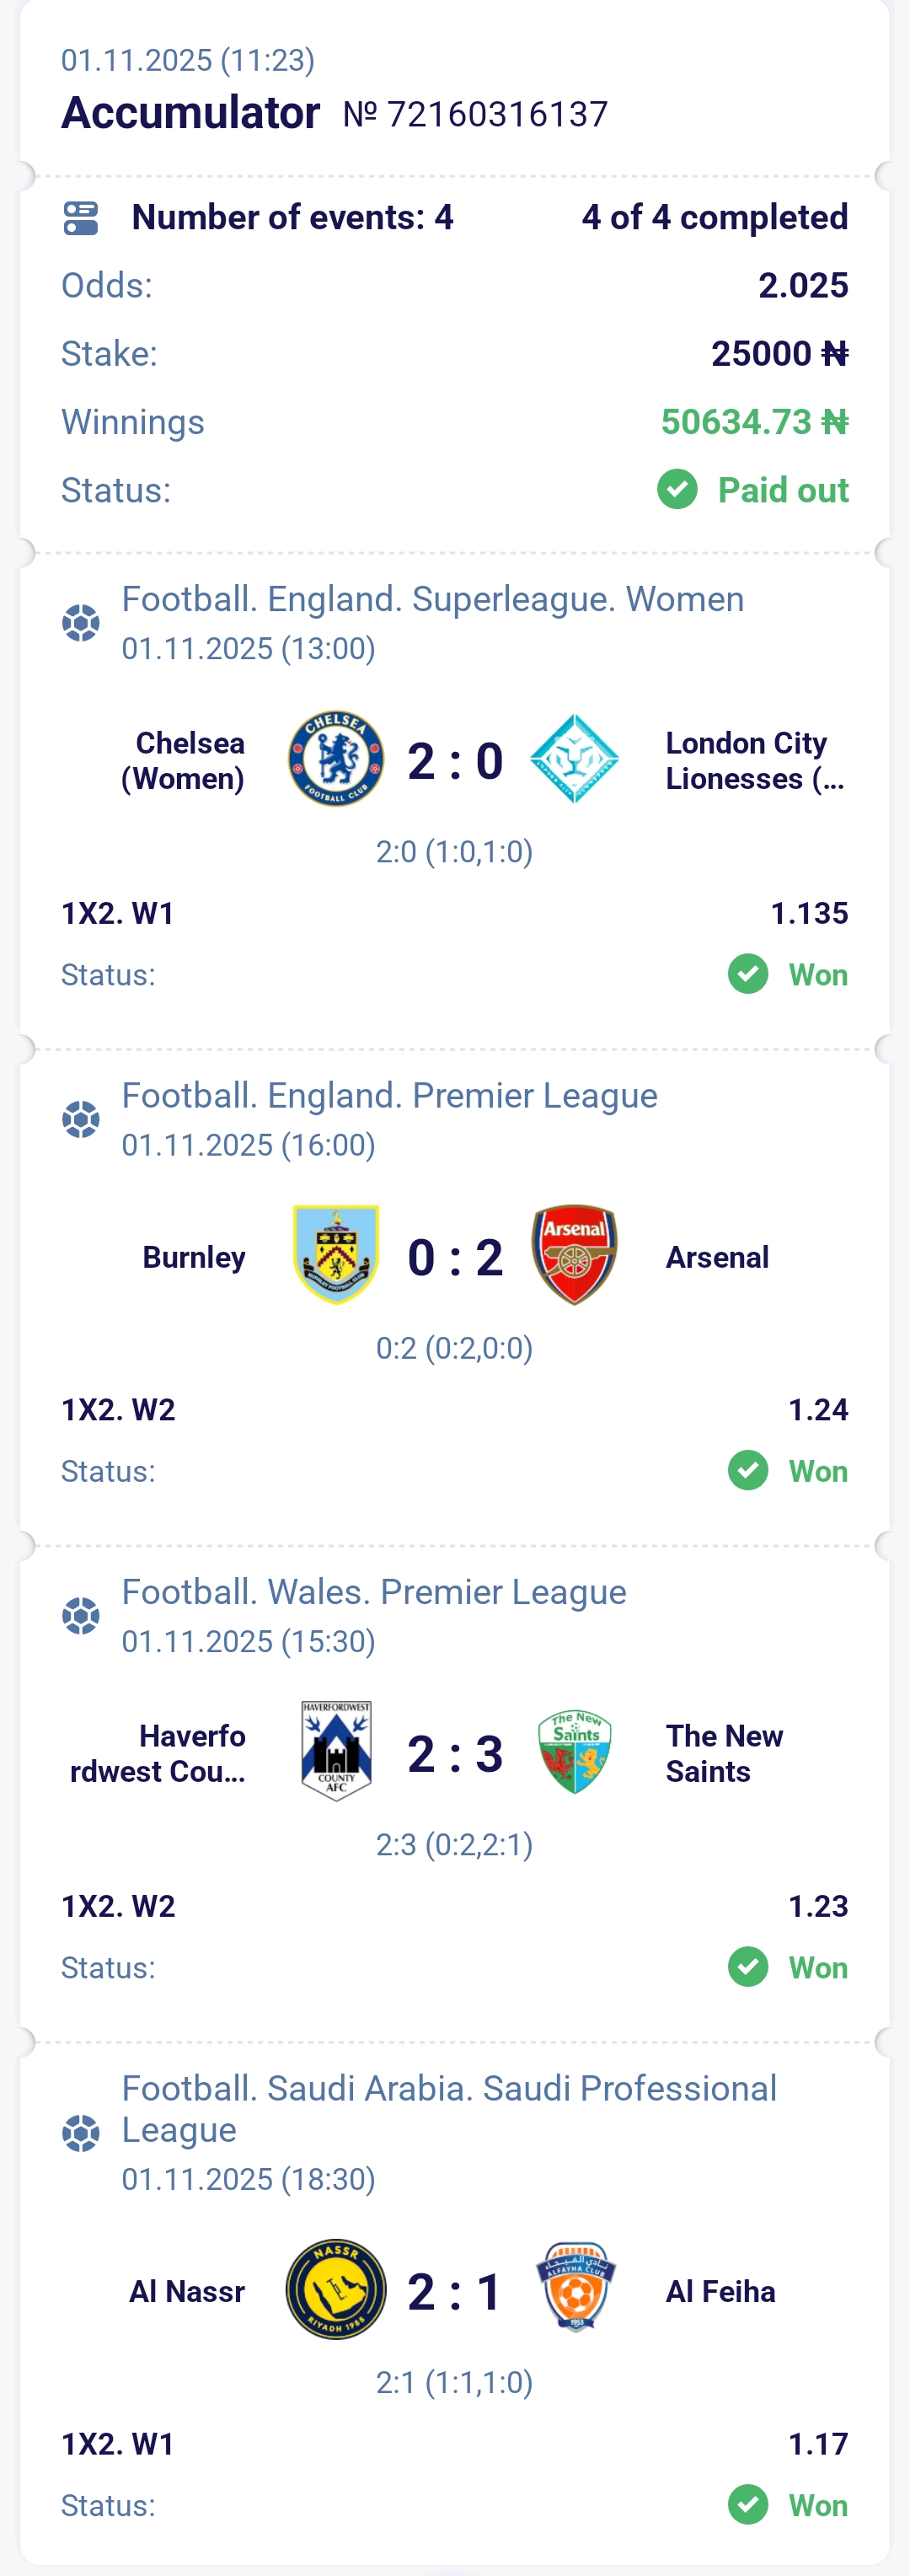Click the 50634.73 winnings amount
The height and width of the screenshot is (2576, 910).
coord(754,422)
